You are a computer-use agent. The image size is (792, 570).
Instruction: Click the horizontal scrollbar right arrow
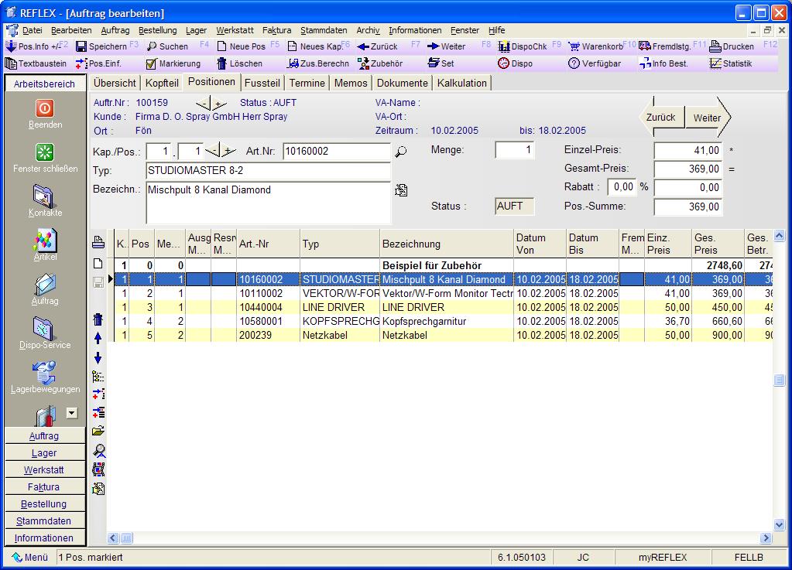pyautogui.click(x=766, y=538)
